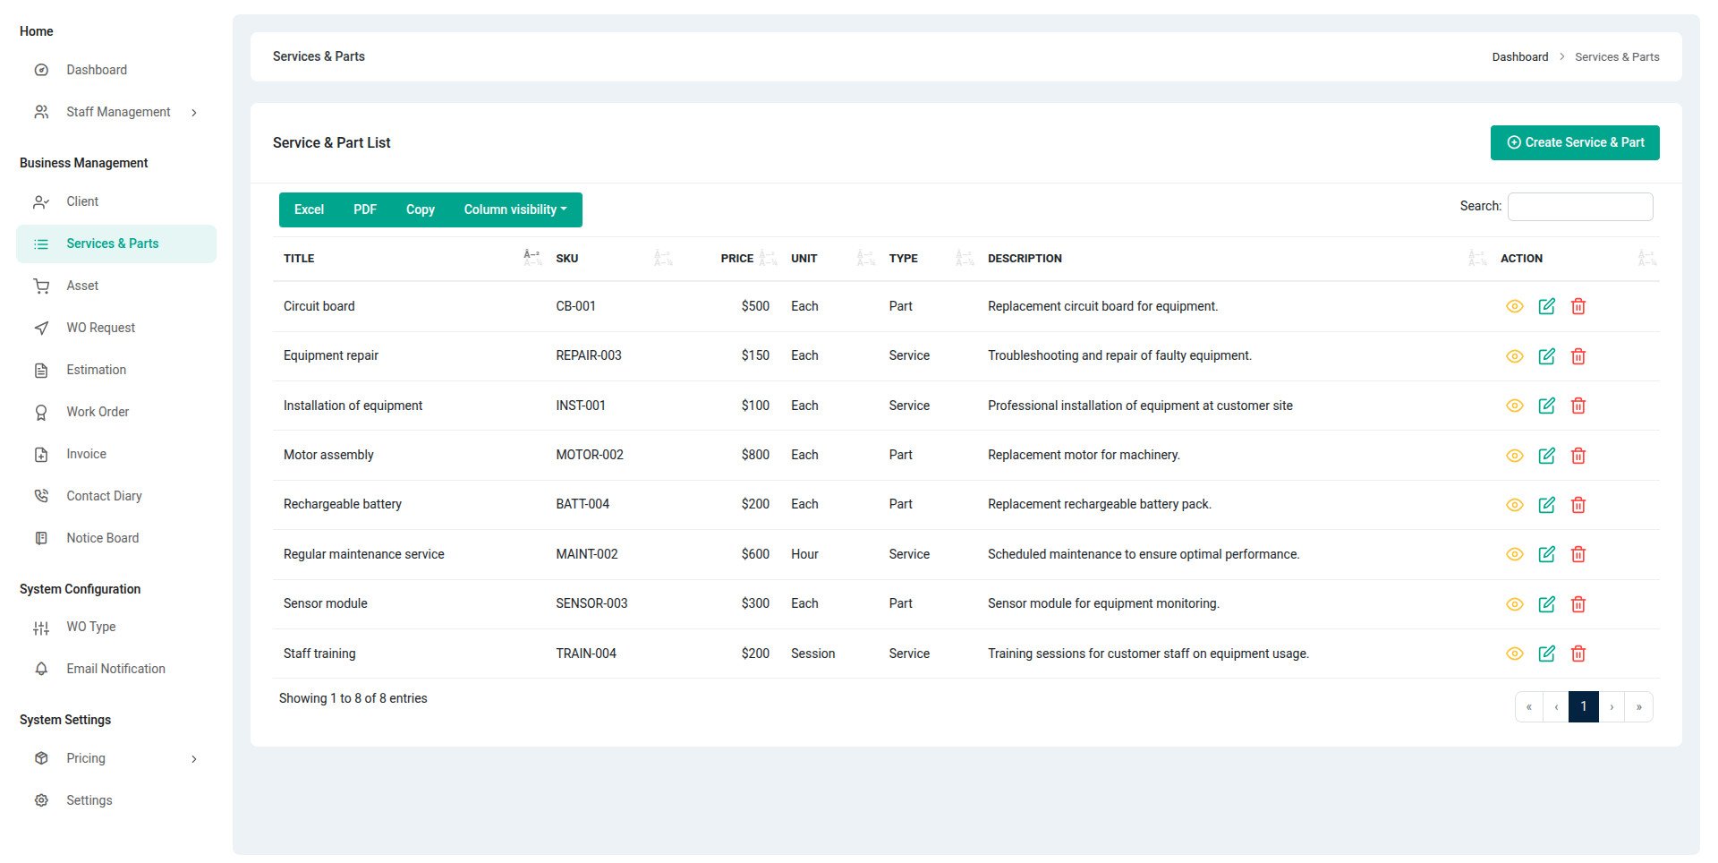This screenshot has width=1718, height=863.
Task: Jump to last page of pagination
Action: 1639,706
